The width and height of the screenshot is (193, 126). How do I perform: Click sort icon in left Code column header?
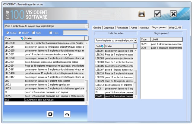[22, 38]
